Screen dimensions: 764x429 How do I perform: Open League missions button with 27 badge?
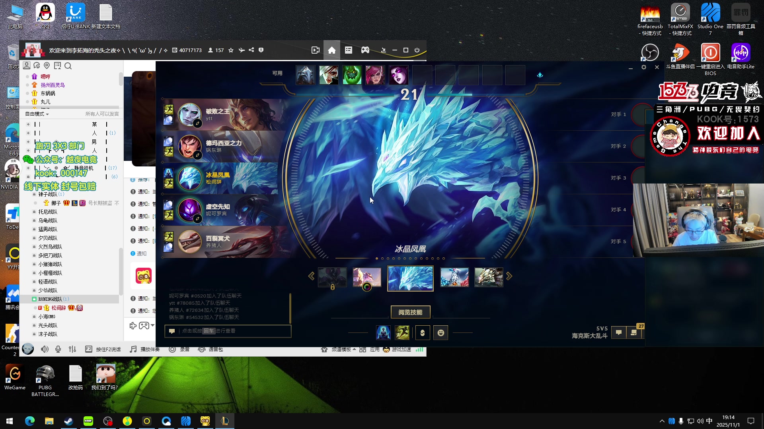pyautogui.click(x=634, y=332)
